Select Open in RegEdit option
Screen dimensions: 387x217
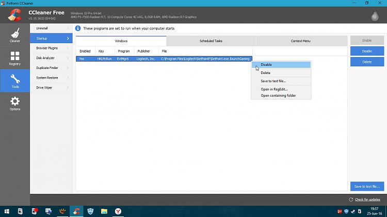coord(281,89)
